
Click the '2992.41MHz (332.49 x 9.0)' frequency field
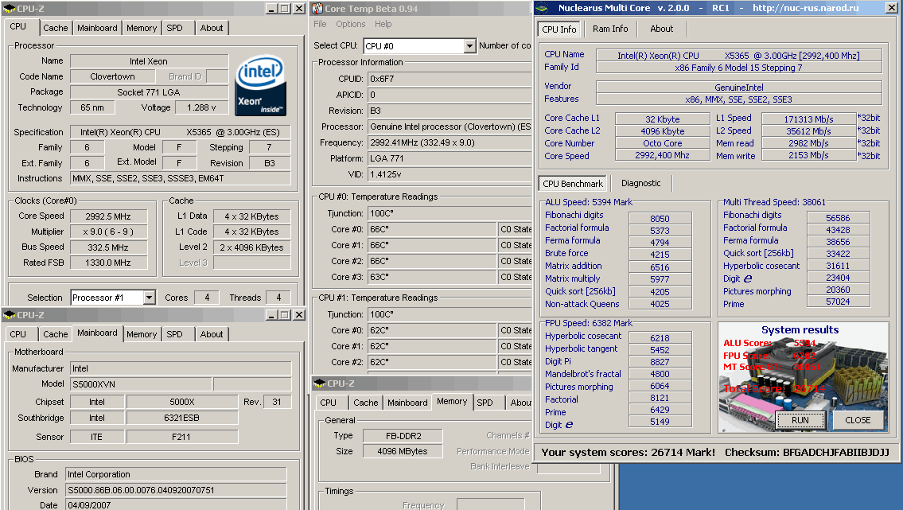click(450, 142)
